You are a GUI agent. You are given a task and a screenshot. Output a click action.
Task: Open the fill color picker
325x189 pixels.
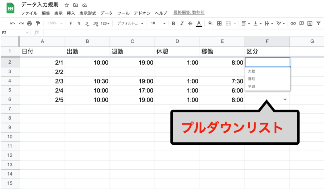coord(210,23)
